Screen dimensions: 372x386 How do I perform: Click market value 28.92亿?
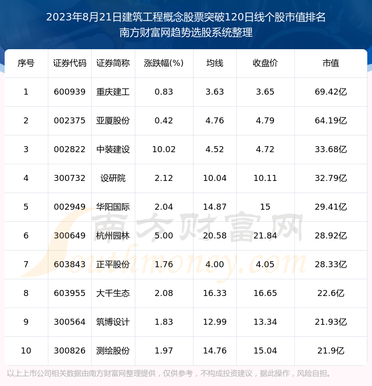[x=331, y=236]
